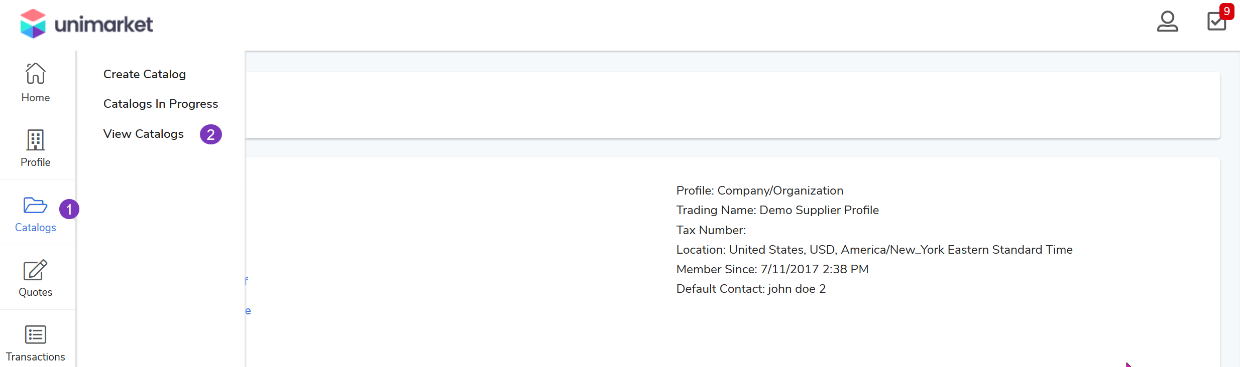The image size is (1240, 367).
Task: Open the Transactions list icon
Action: click(x=36, y=335)
